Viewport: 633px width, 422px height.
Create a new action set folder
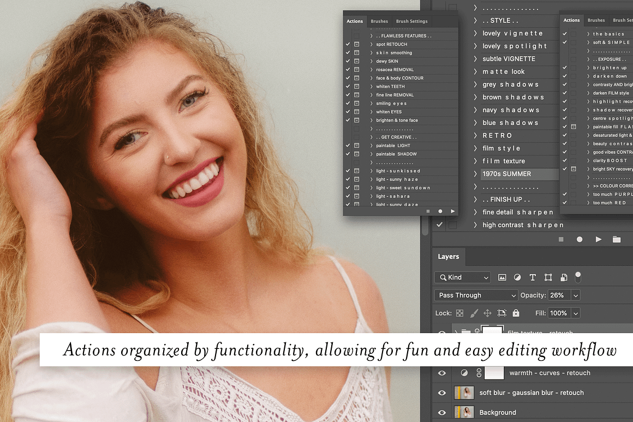tap(617, 239)
